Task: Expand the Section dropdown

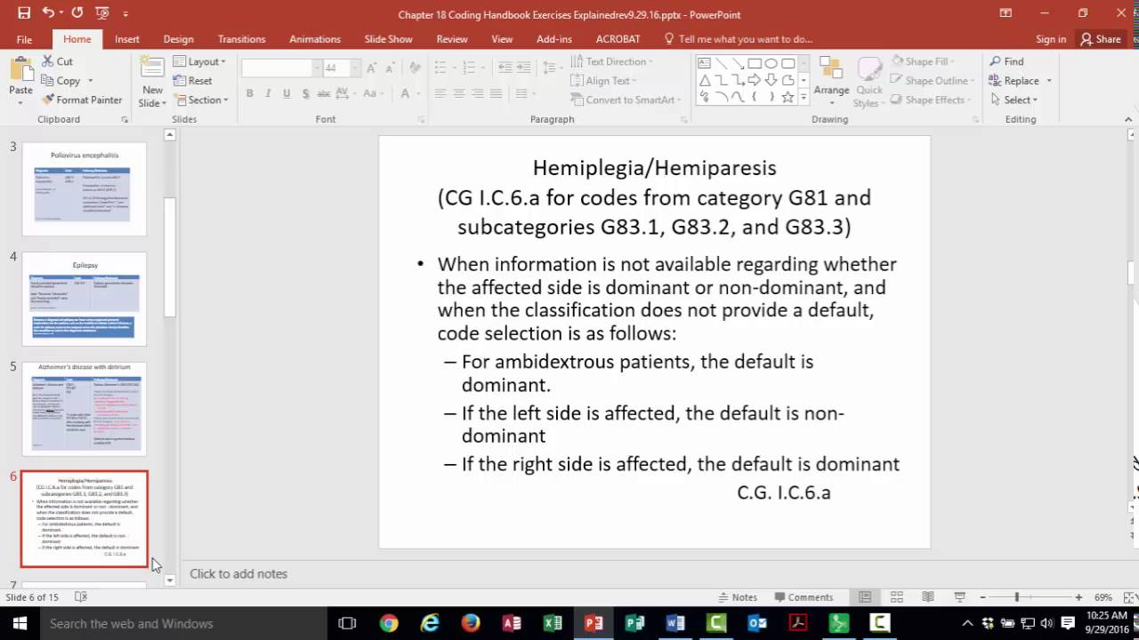Action: tap(200, 100)
